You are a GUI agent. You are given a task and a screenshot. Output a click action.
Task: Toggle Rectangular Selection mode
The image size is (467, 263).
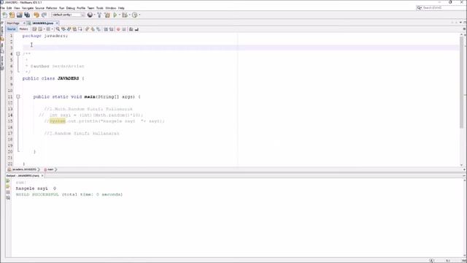pyautogui.click(x=80, y=29)
